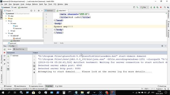Collapse the testmest project root node
This screenshot has width=170, height=95.
[x=4, y=13]
